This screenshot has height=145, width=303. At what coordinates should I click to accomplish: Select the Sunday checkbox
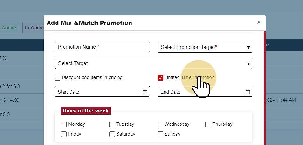pos(160,134)
